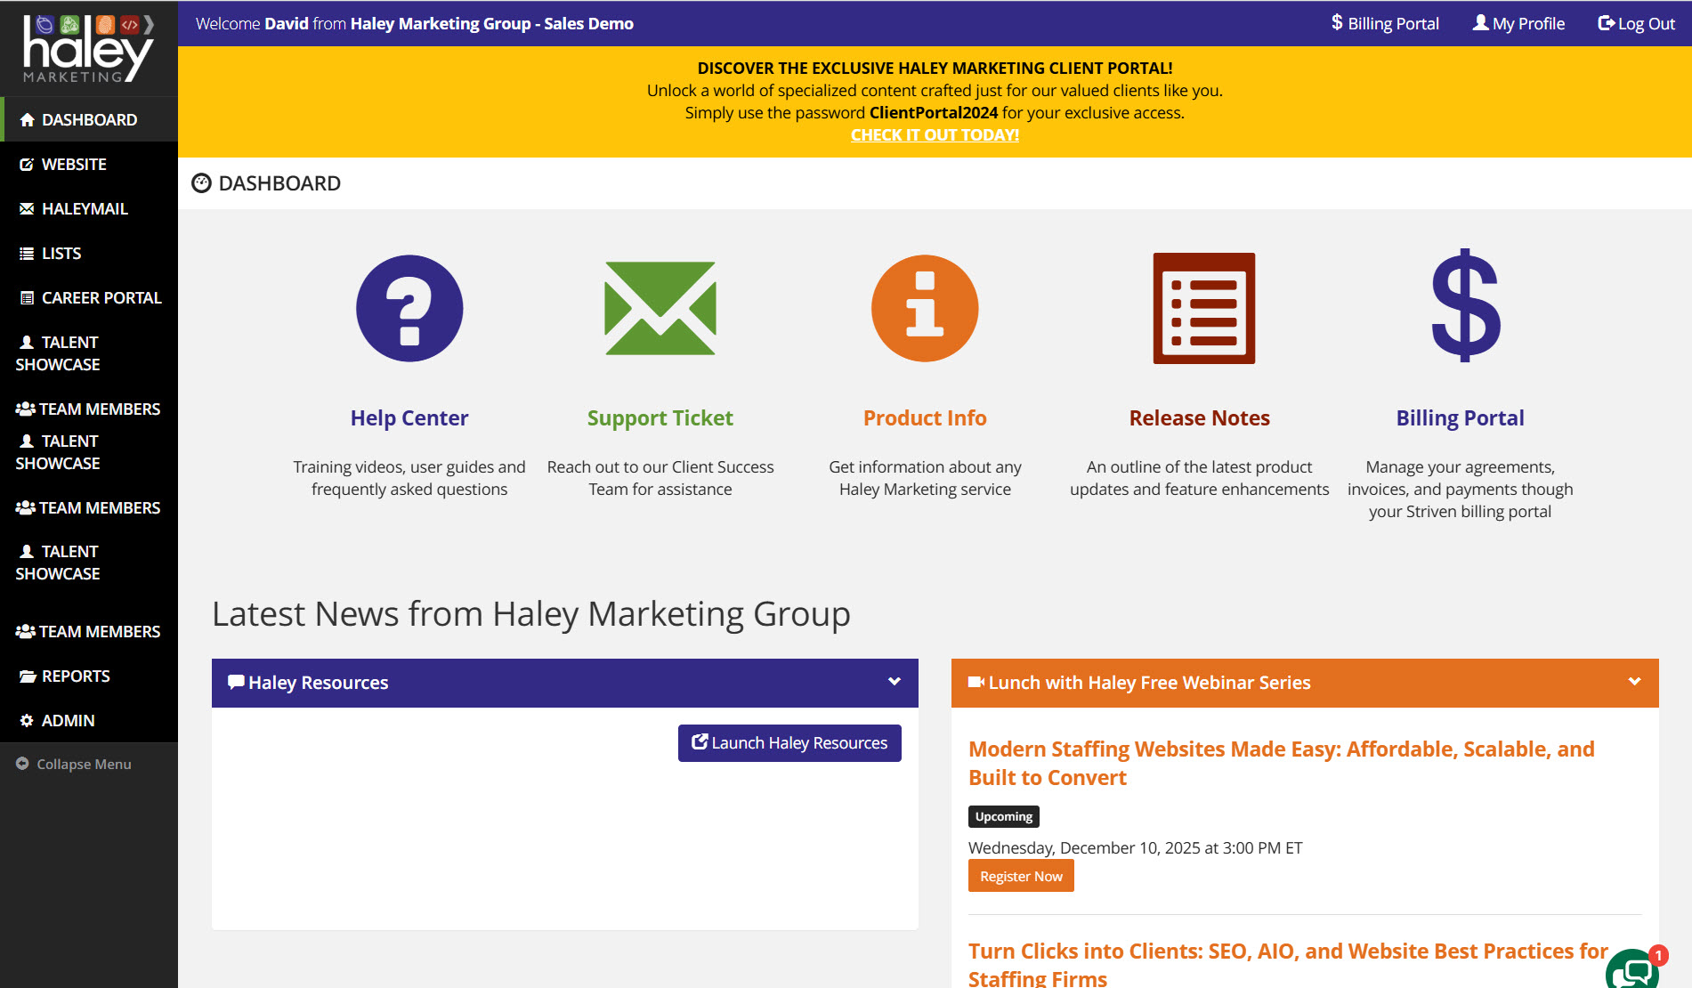Click the large Billing Portal dollar icon
Viewport: 1692px width, 988px height.
click(x=1465, y=306)
